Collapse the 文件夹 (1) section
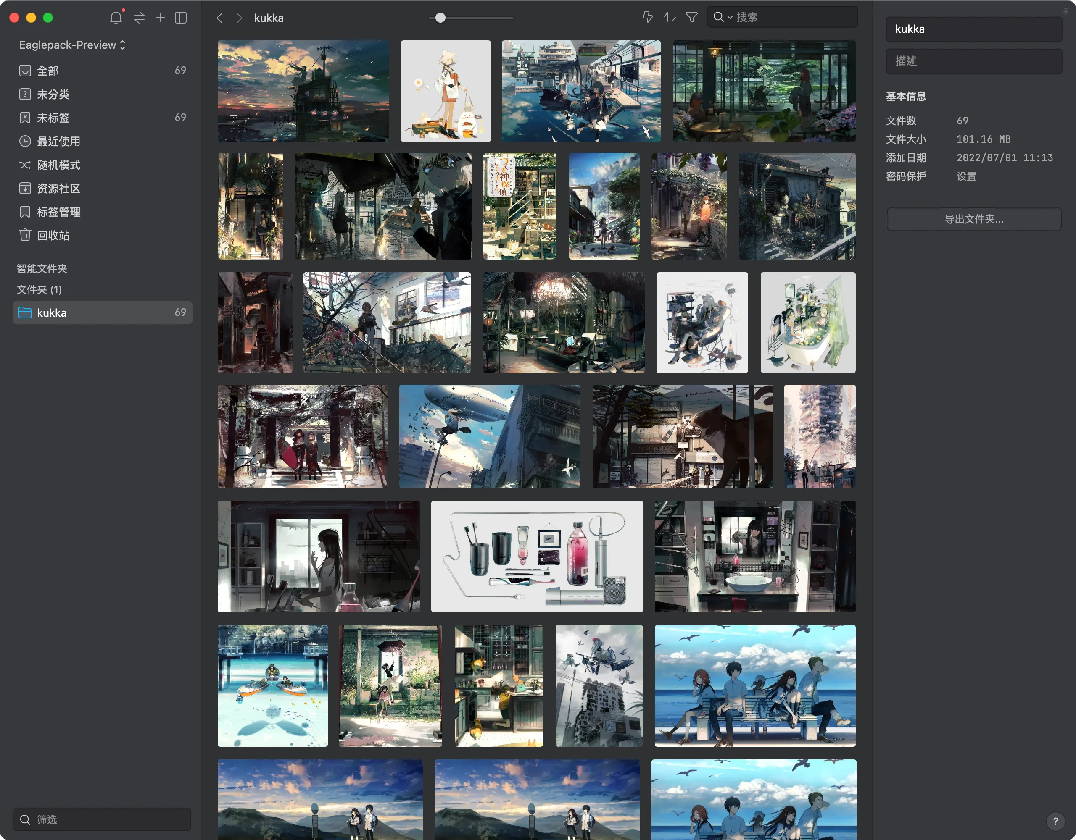 40,289
